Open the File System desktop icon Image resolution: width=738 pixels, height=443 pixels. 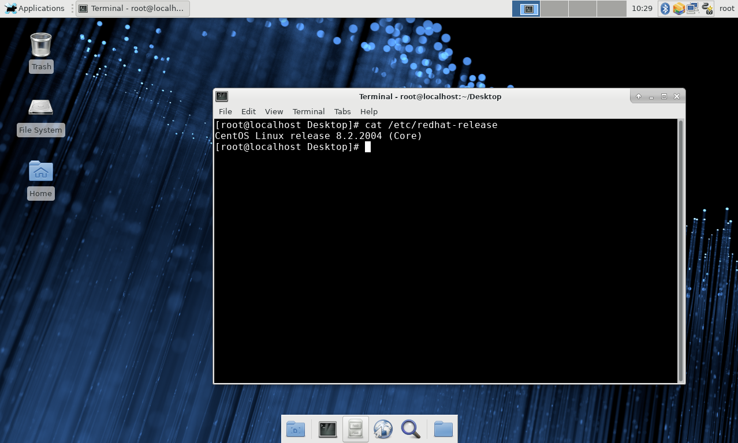tap(40, 107)
